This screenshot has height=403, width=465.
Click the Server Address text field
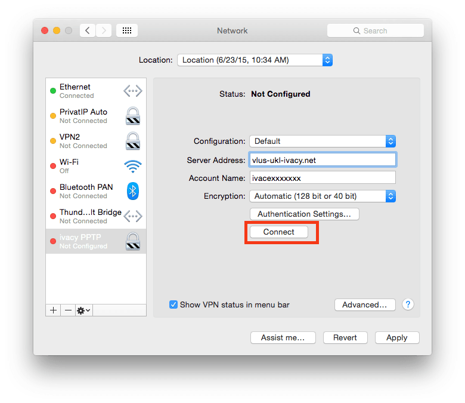pos(322,160)
